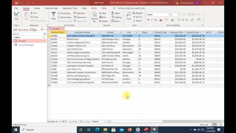This screenshot has height=133, width=236.
Task: Open the font size dropdown
Action: pos(177,14)
